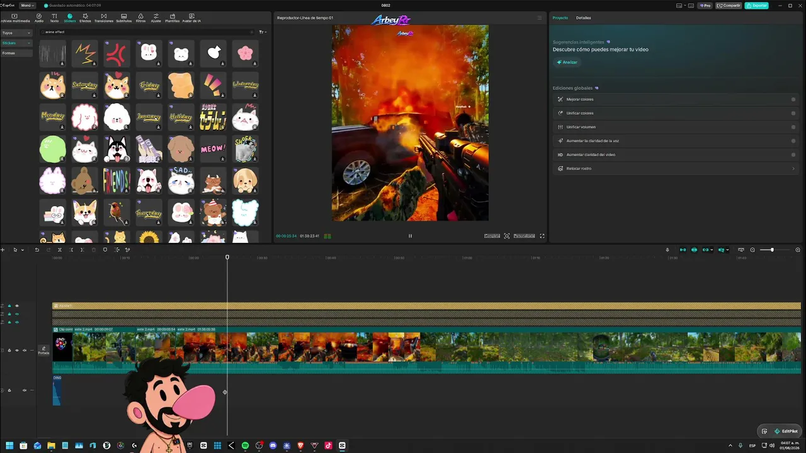The image size is (806, 453).
Task: Open the Menú dropdown
Action: 27,5
